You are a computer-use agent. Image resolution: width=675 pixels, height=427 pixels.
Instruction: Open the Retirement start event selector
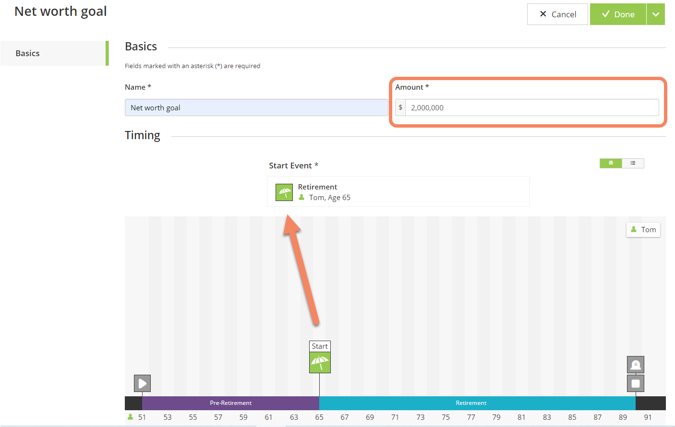[x=398, y=192]
